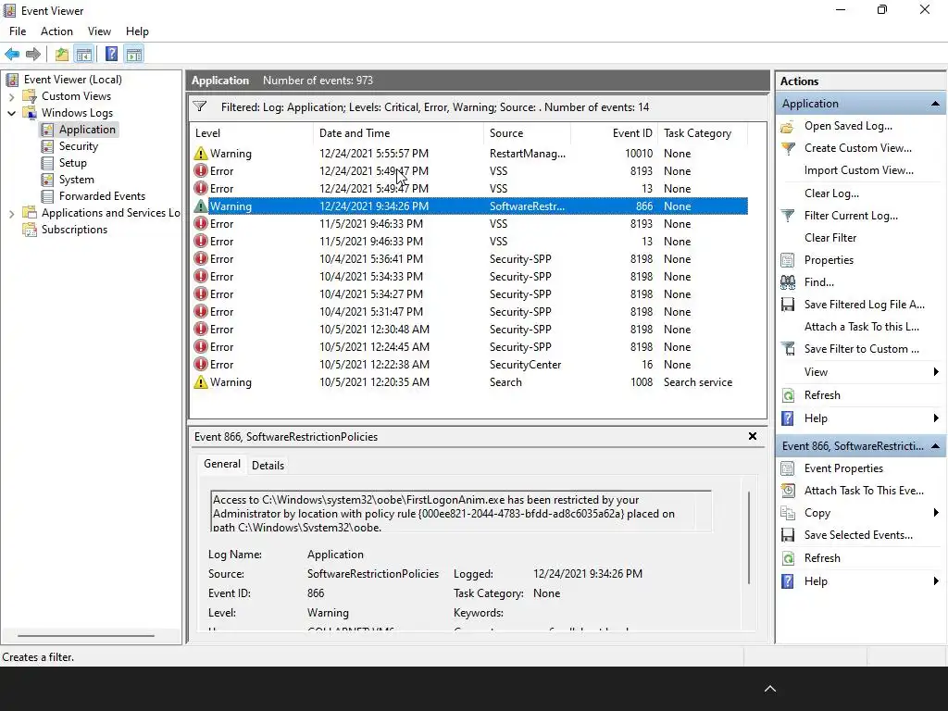
Task: Open the Copy submenu arrow
Action: (936, 513)
